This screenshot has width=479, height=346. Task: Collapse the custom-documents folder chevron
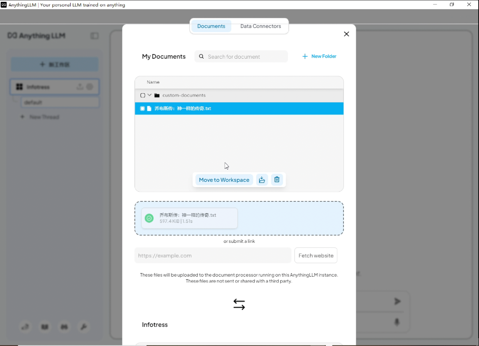point(149,95)
